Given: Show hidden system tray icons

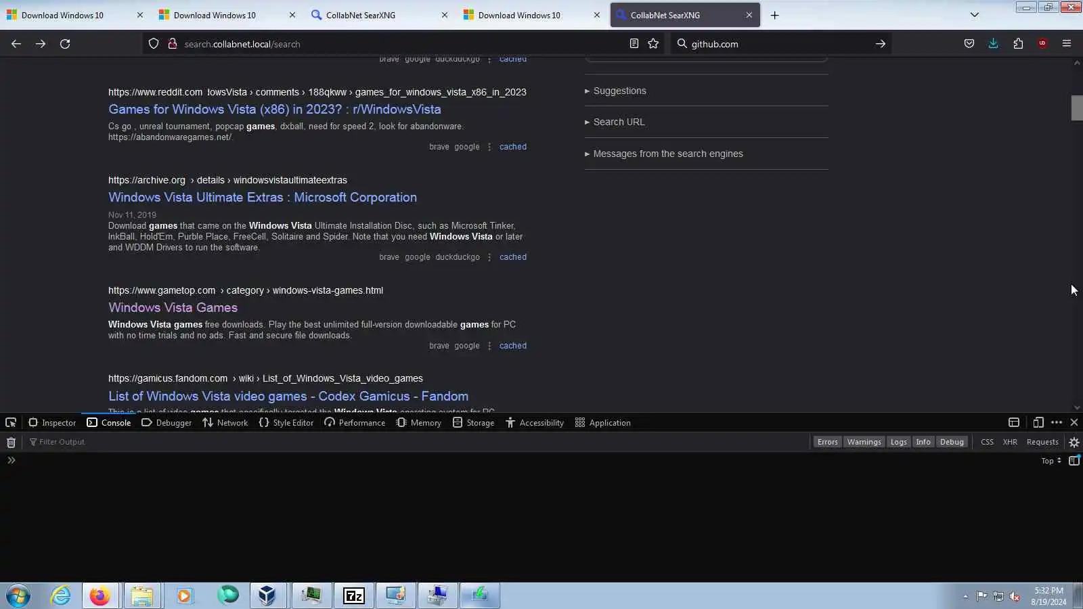Looking at the screenshot, I should click(x=965, y=596).
